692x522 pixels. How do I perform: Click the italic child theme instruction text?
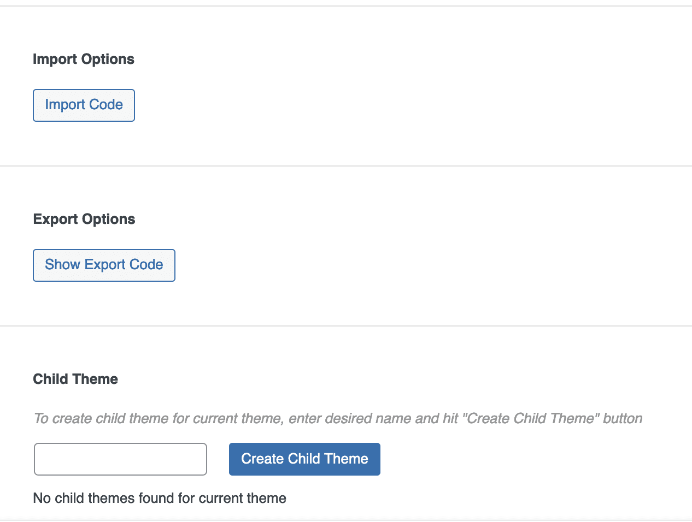click(338, 418)
